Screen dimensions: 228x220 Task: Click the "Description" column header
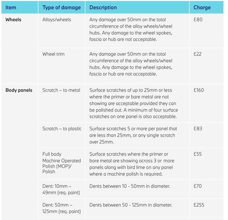(103, 7)
